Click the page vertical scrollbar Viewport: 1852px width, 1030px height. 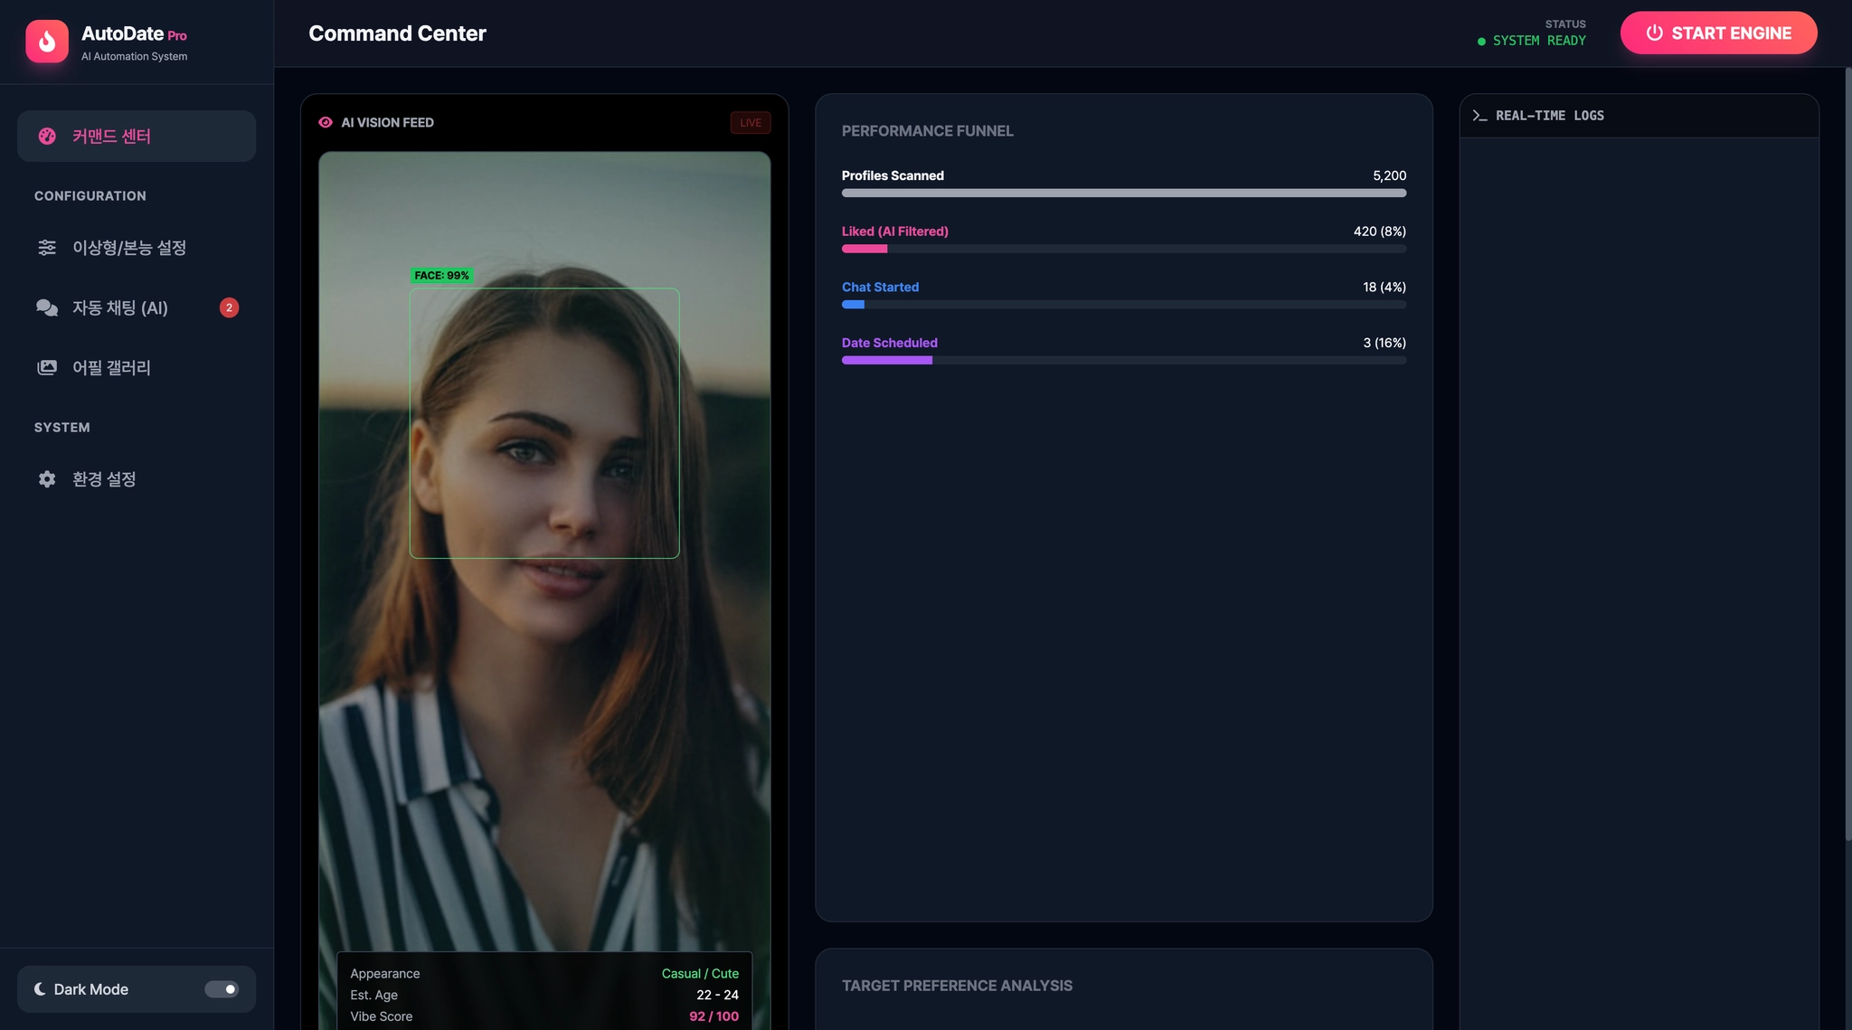coord(1847,452)
